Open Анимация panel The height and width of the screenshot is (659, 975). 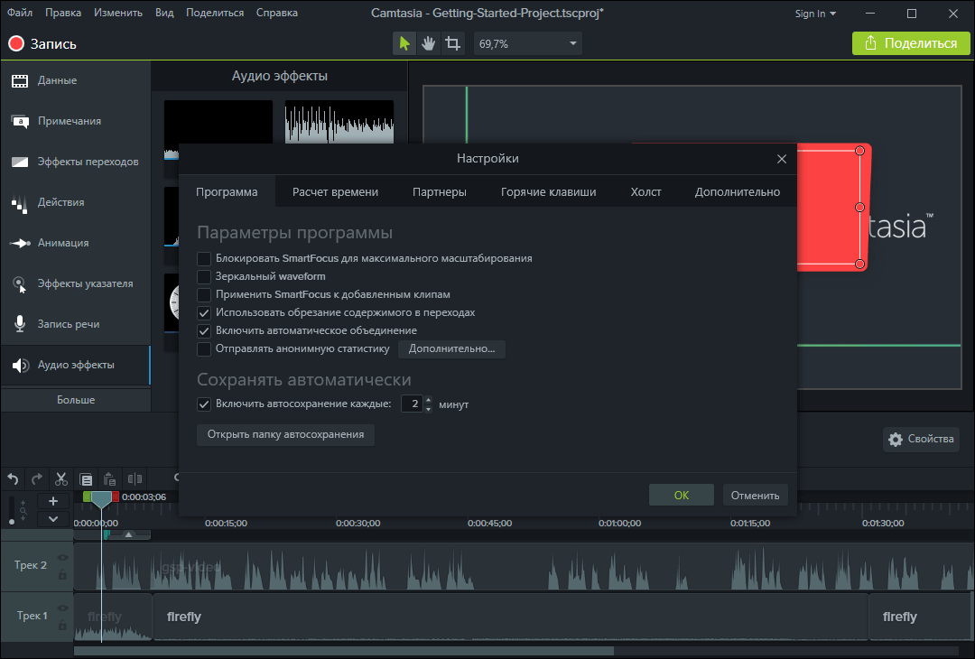(x=75, y=243)
